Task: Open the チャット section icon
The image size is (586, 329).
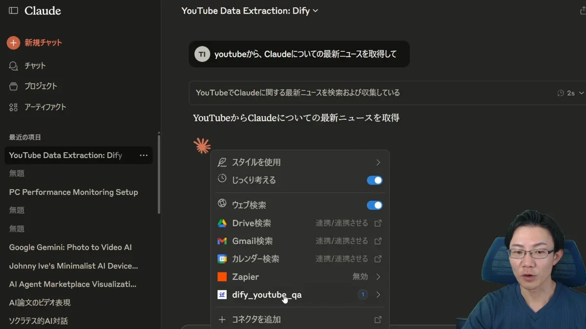Action: [x=14, y=65]
